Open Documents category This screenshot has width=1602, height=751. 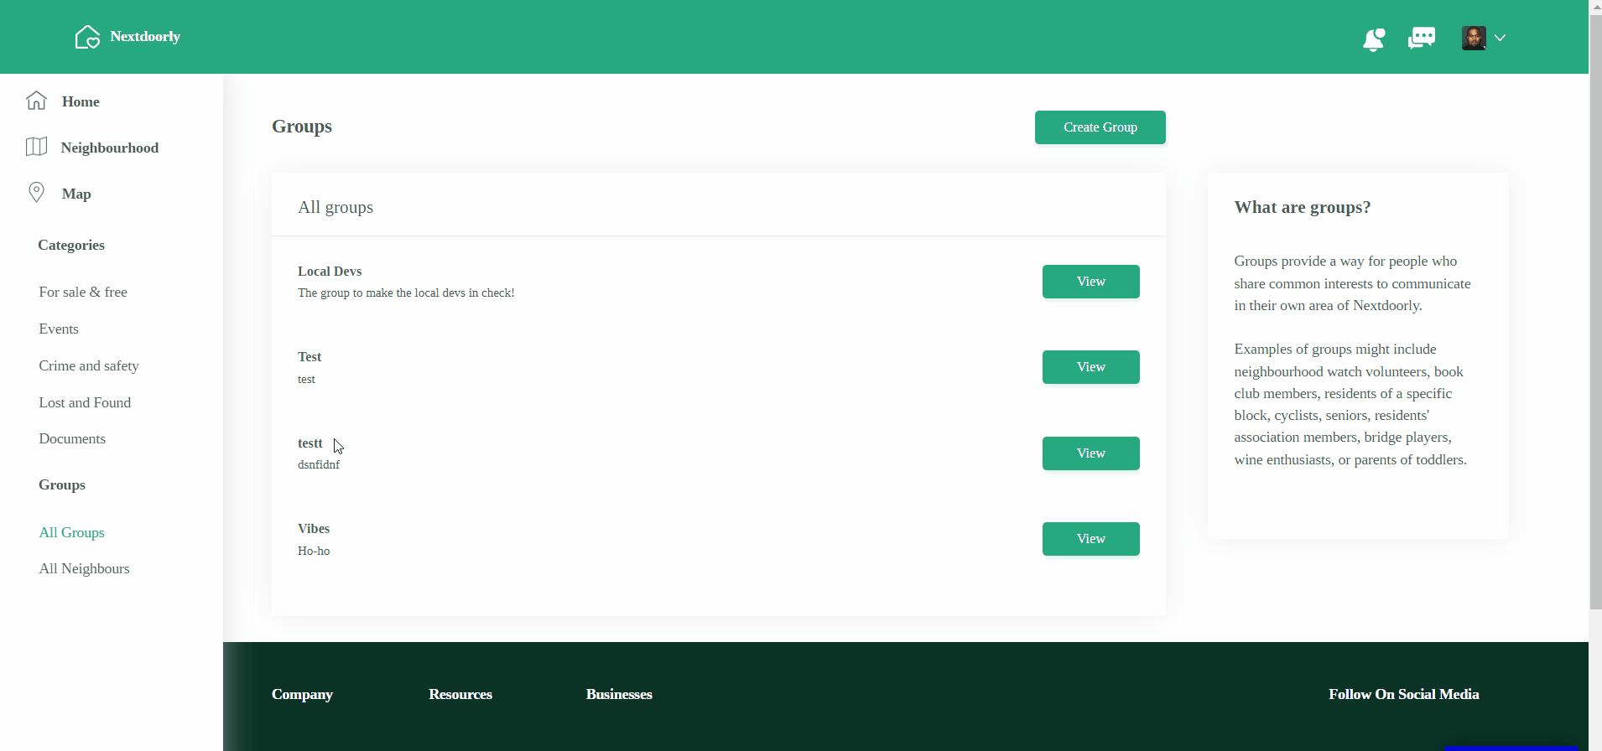coord(72,438)
